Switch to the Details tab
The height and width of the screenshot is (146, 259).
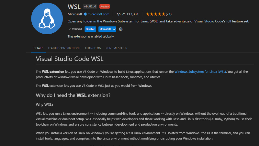point(38,48)
